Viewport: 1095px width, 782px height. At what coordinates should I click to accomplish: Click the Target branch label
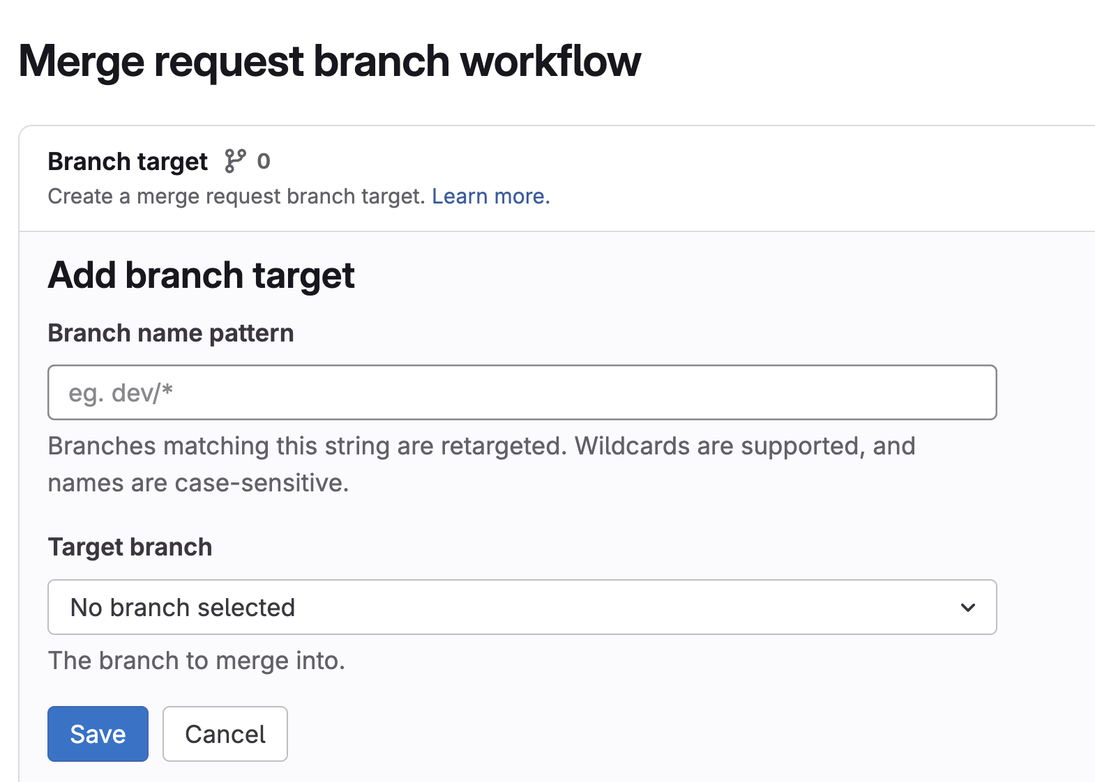tap(130, 547)
